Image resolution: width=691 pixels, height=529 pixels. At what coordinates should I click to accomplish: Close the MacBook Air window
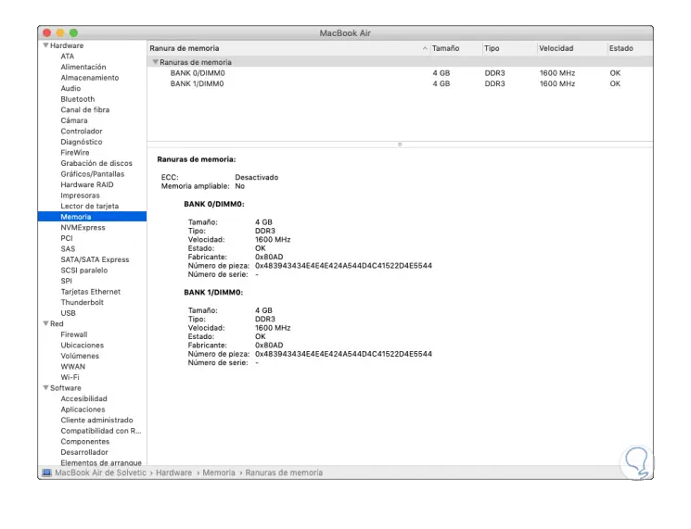(x=47, y=33)
